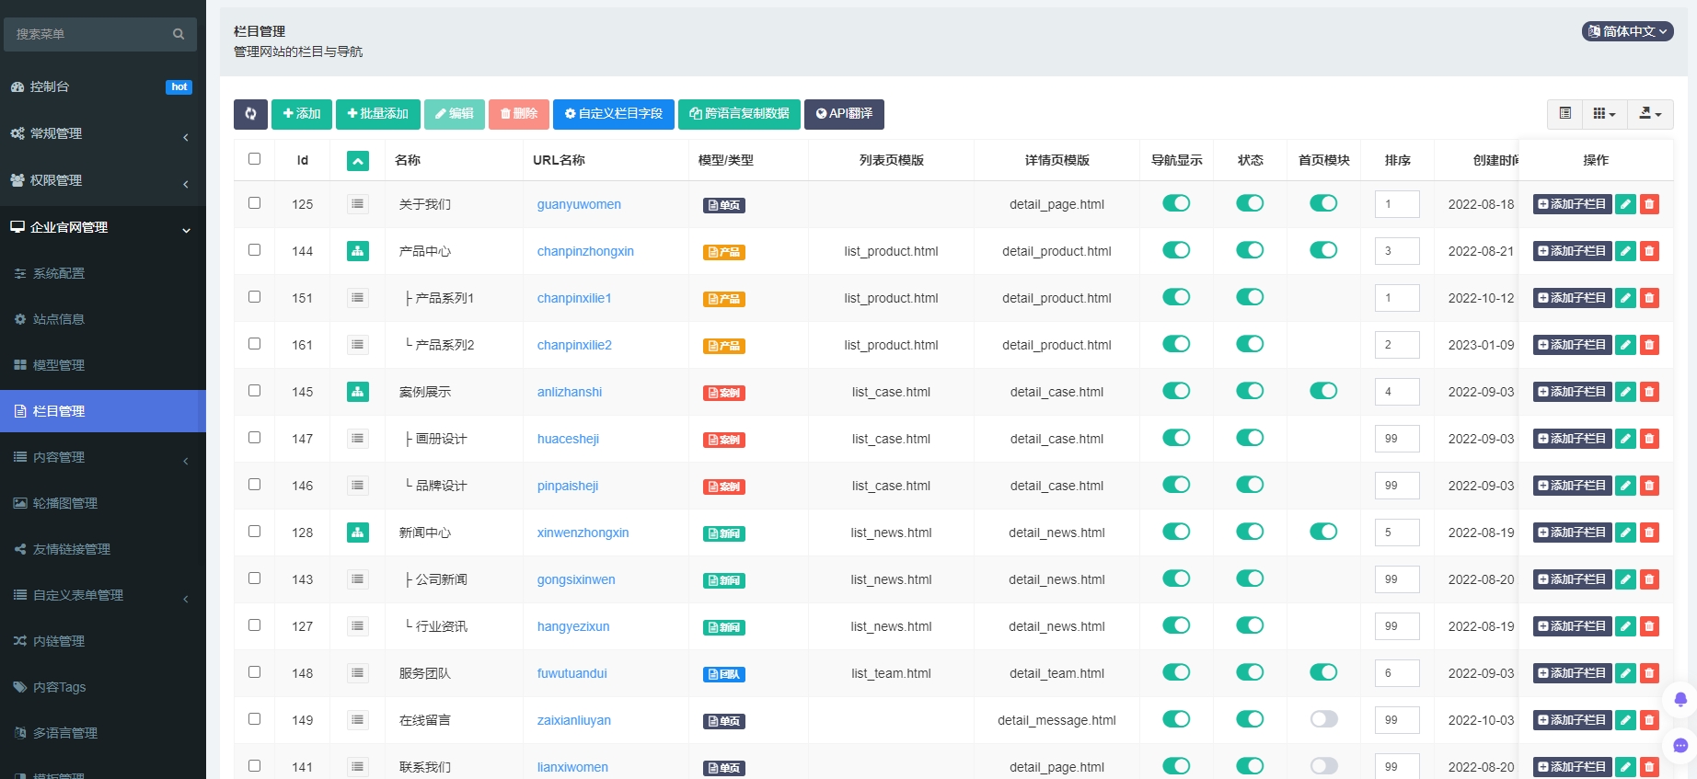The width and height of the screenshot is (1697, 779).
Task: Click the drag handle icon for row 148
Action: coord(358,673)
